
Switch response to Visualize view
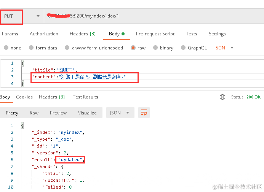pos(87,113)
